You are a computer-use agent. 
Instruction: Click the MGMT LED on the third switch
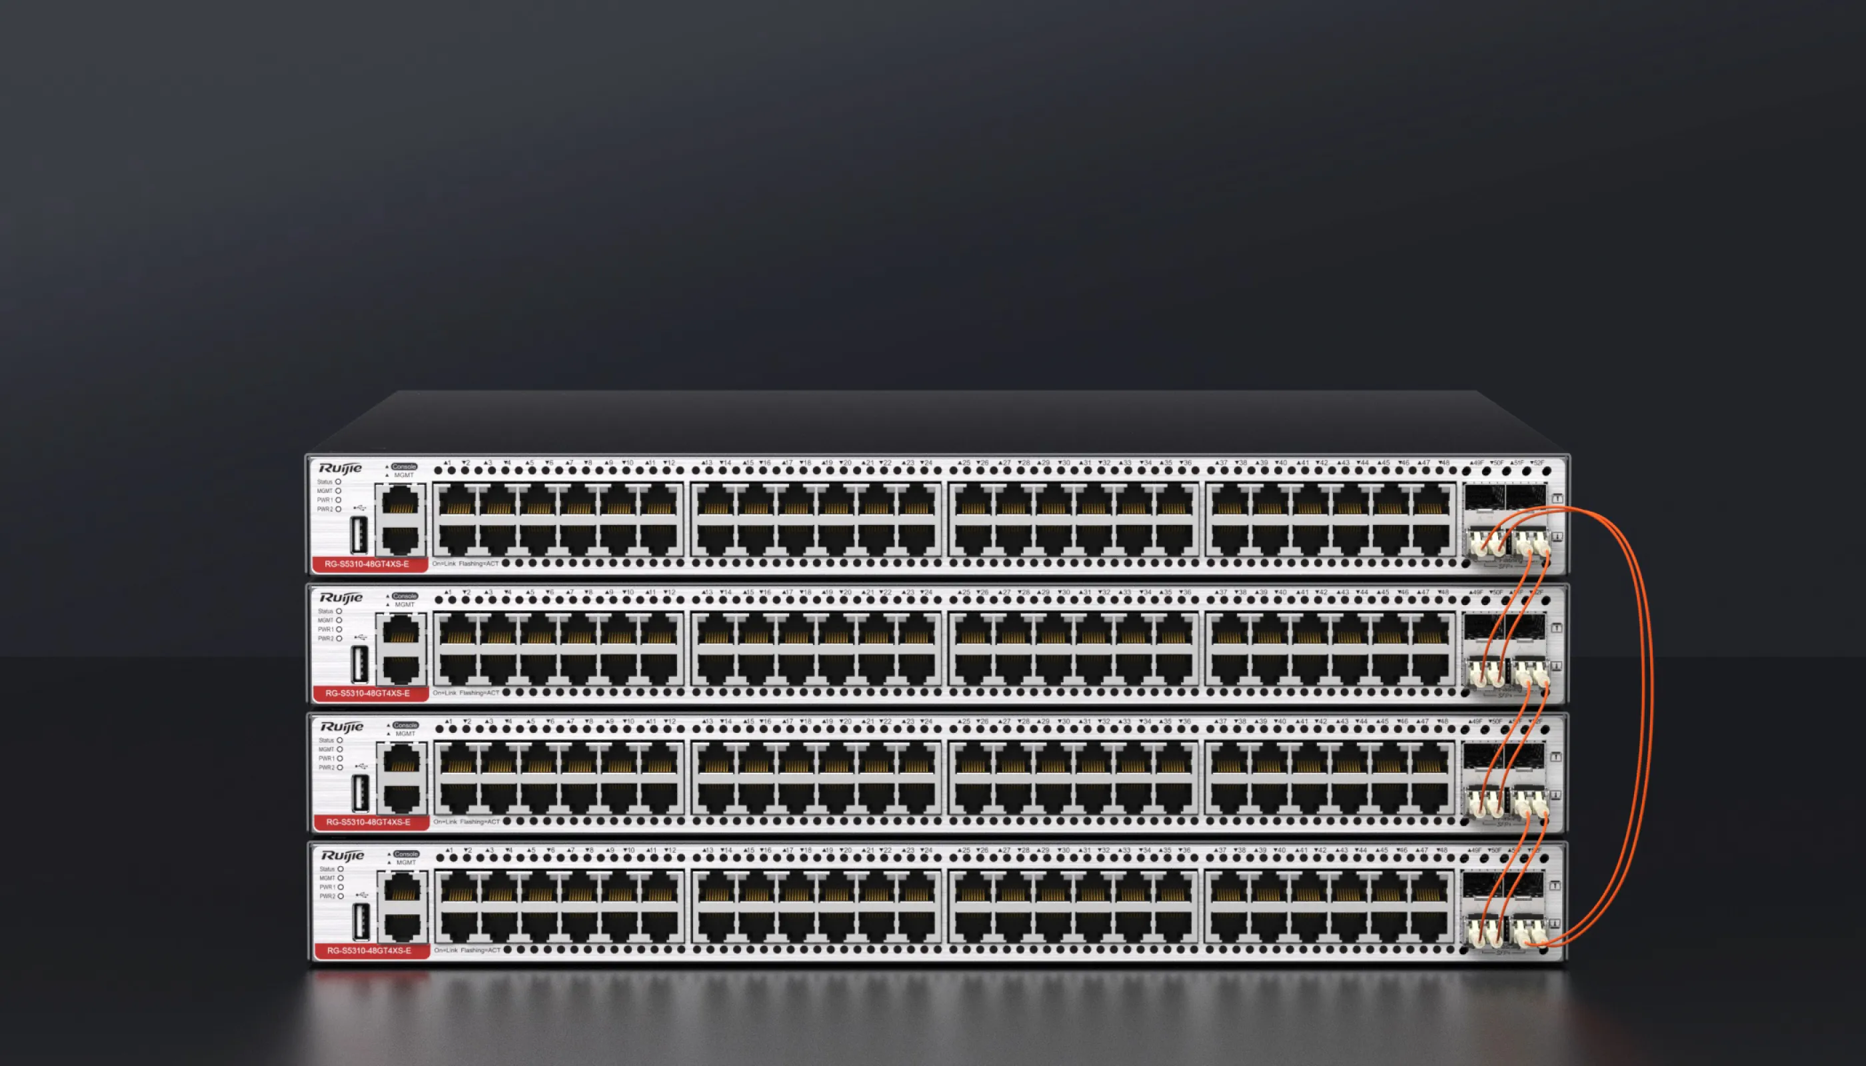[x=340, y=749]
